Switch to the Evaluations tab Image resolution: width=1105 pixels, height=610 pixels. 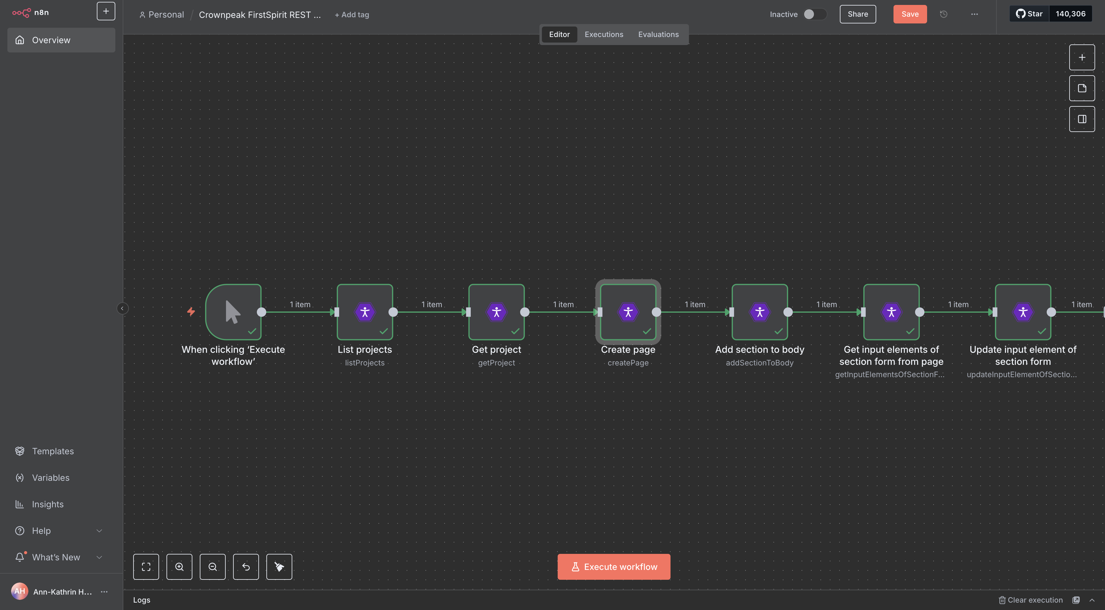(x=658, y=34)
